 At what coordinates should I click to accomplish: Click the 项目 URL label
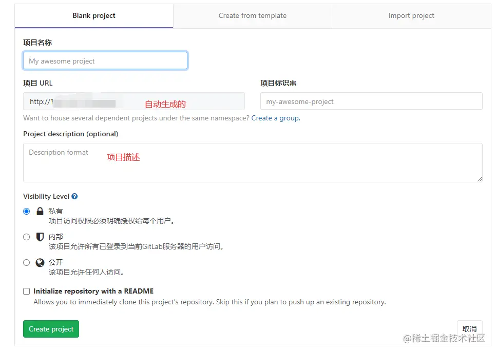[37, 84]
